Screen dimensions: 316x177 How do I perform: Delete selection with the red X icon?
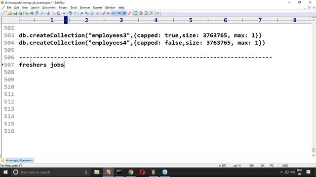64,13
